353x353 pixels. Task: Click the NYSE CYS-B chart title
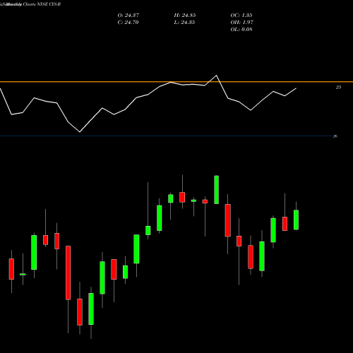(30, 4)
